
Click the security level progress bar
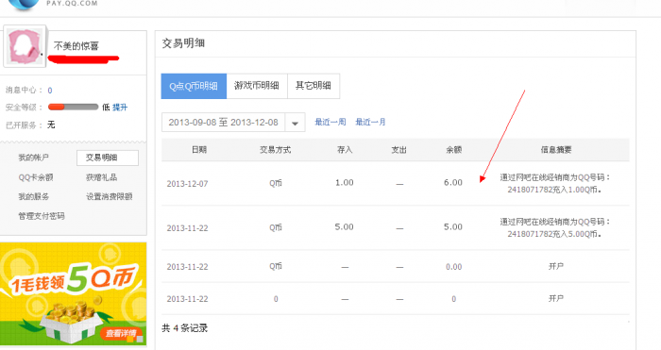73,107
